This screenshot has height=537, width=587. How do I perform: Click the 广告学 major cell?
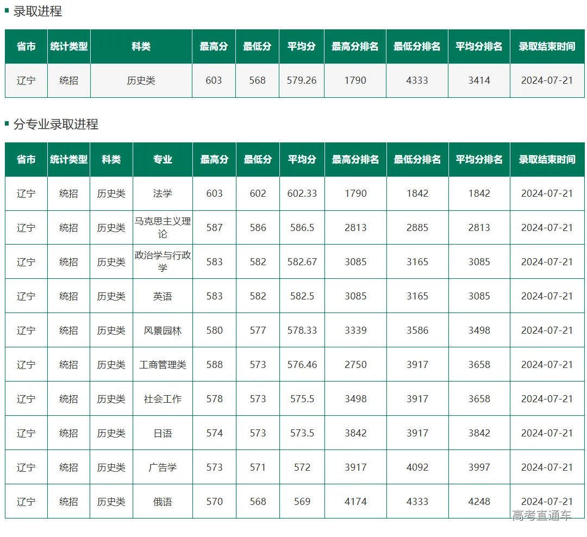pyautogui.click(x=163, y=467)
